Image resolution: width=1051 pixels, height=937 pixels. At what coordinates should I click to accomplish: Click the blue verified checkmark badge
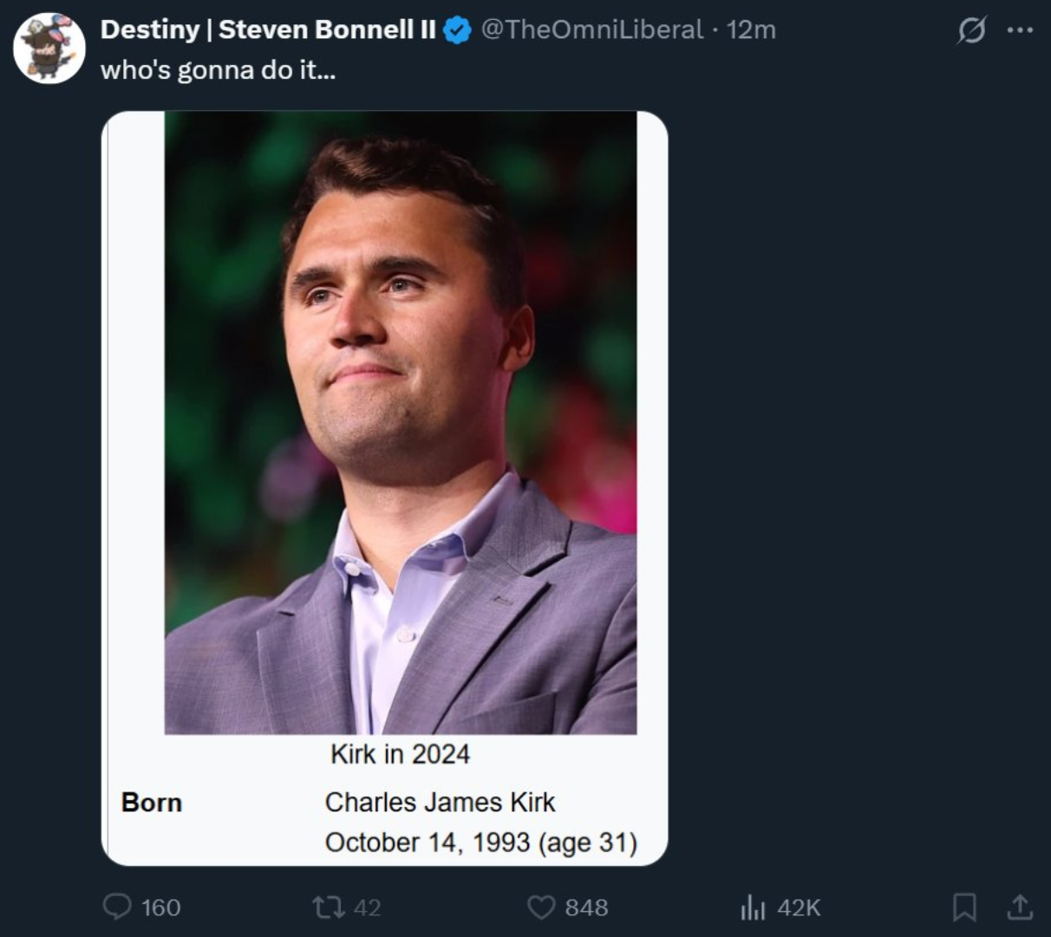click(457, 30)
